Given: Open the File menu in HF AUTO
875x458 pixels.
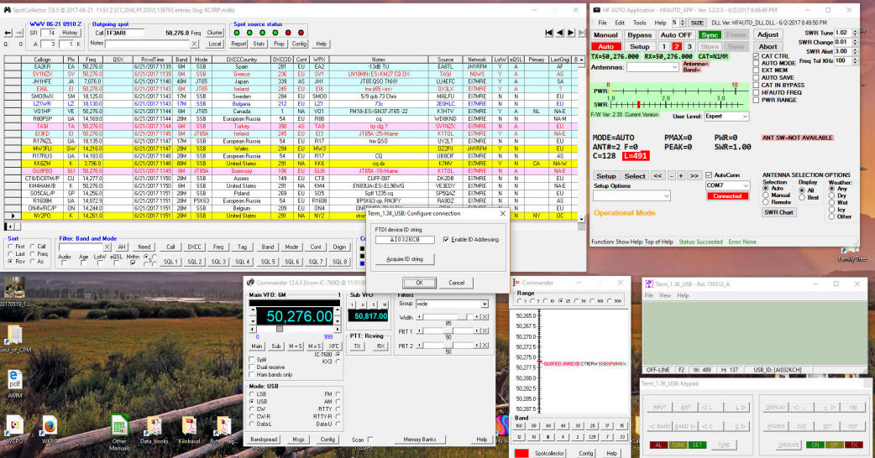Looking at the screenshot, I should click(603, 23).
